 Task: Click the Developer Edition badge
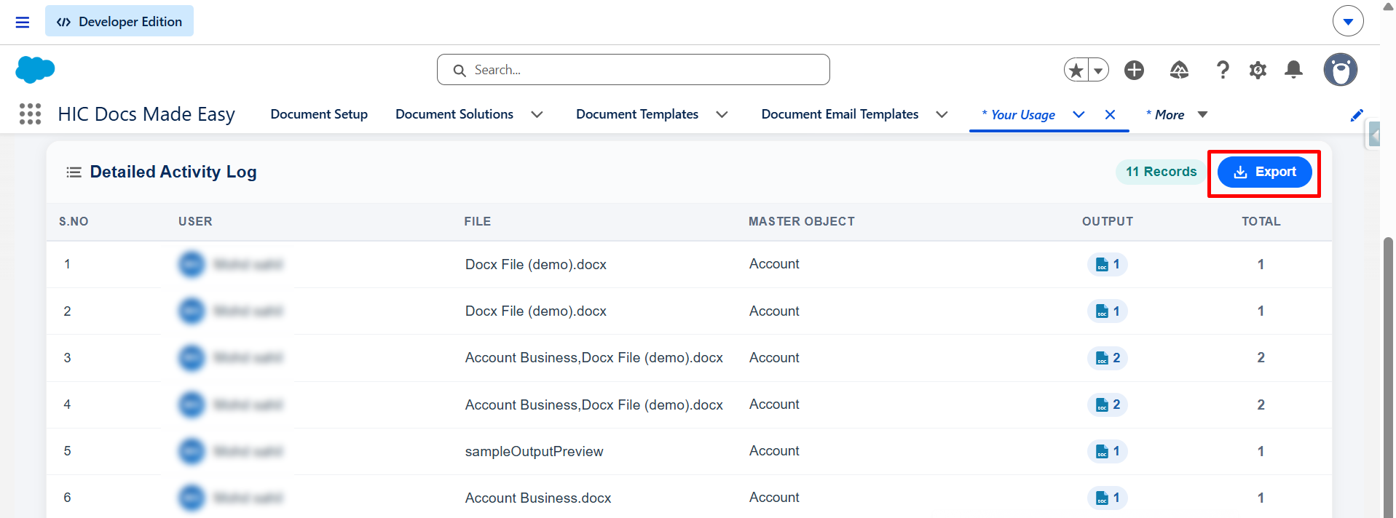119,21
